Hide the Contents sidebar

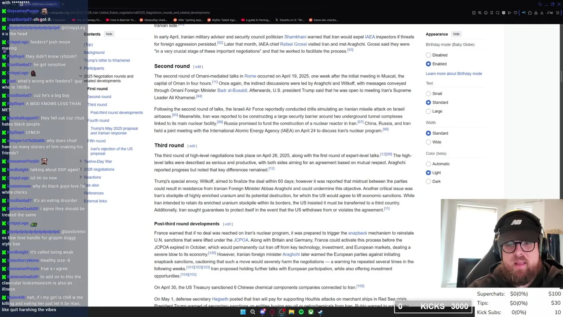109,34
